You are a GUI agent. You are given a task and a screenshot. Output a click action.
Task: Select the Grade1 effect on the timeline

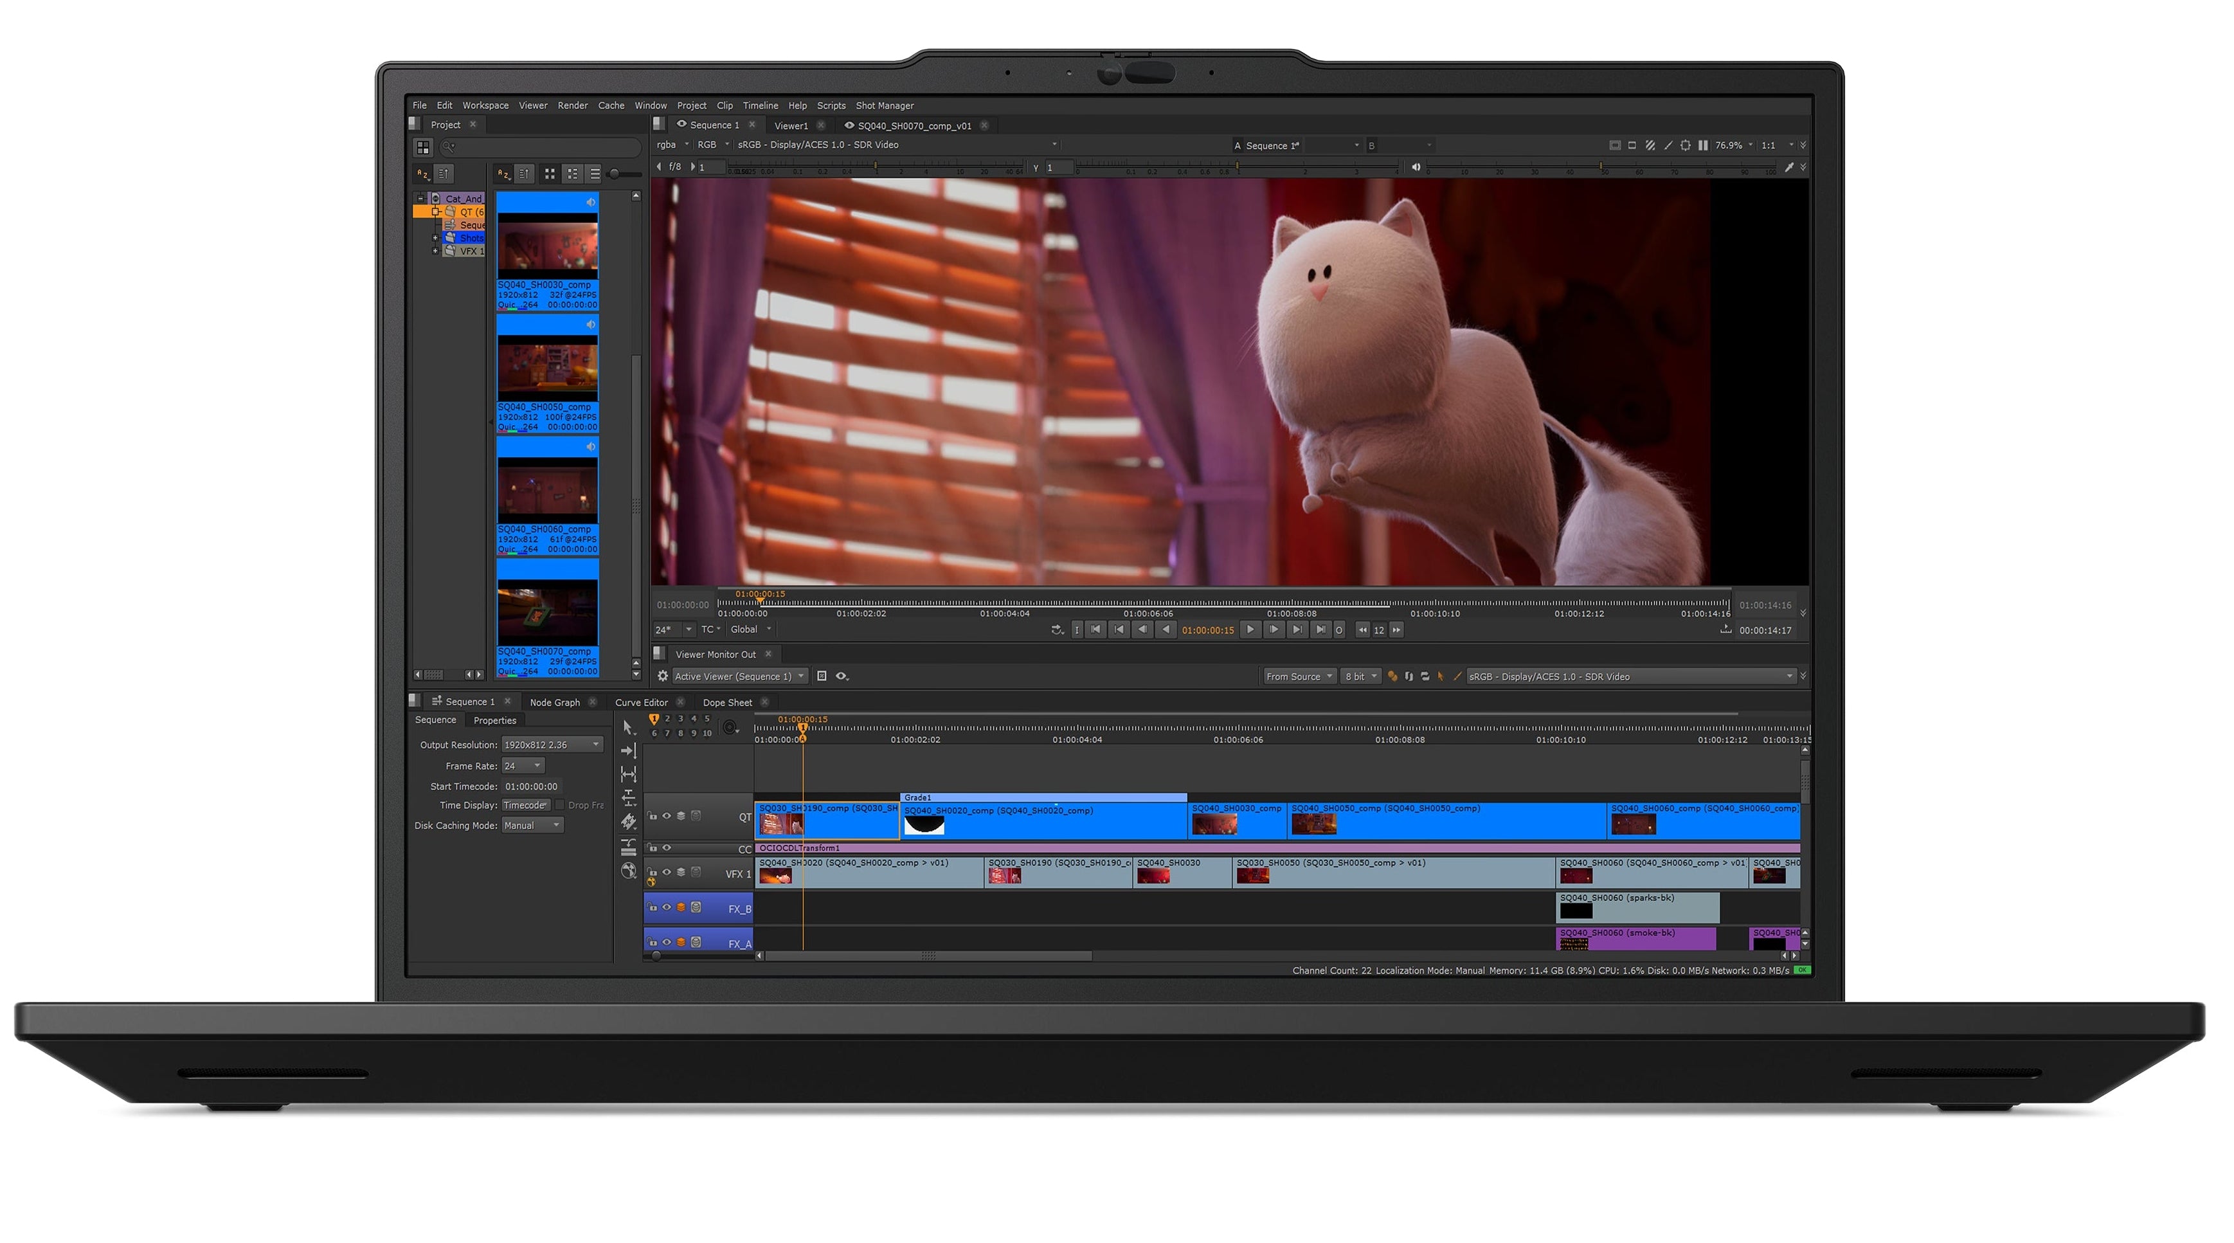[1043, 797]
